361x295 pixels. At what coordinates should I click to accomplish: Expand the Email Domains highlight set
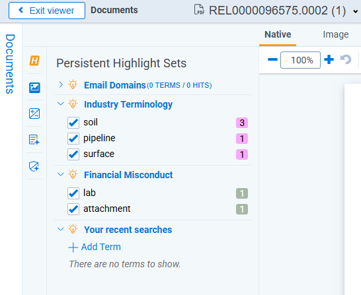pos(61,84)
